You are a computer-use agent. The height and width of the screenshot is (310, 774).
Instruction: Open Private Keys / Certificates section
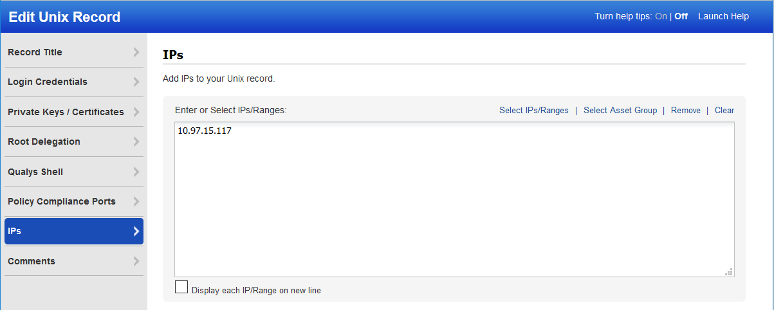coord(66,112)
